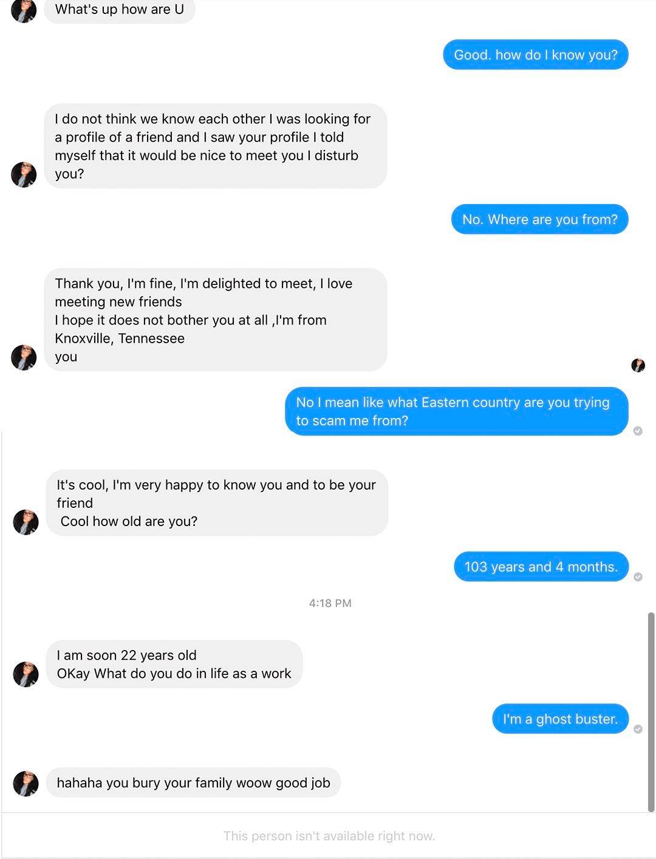The image size is (656, 859).
Task: Click the "103 years and 4 months." bubble
Action: coord(541,567)
